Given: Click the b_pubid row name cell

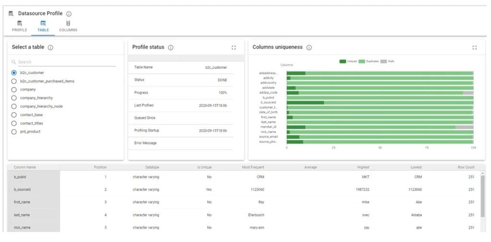Looking at the screenshot, I should coord(34,177).
